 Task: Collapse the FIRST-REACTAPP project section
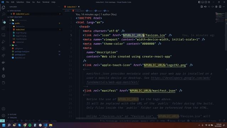coord(16,17)
